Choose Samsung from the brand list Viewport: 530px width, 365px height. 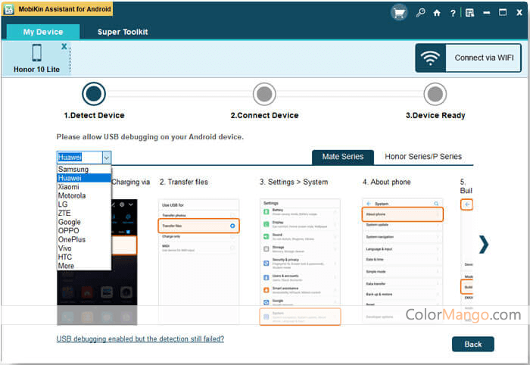pyautogui.click(x=73, y=170)
